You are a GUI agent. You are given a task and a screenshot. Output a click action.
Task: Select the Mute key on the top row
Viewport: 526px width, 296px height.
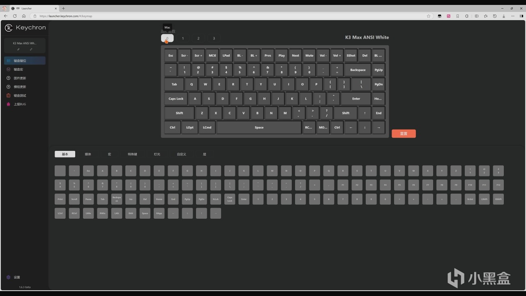pos(309,55)
